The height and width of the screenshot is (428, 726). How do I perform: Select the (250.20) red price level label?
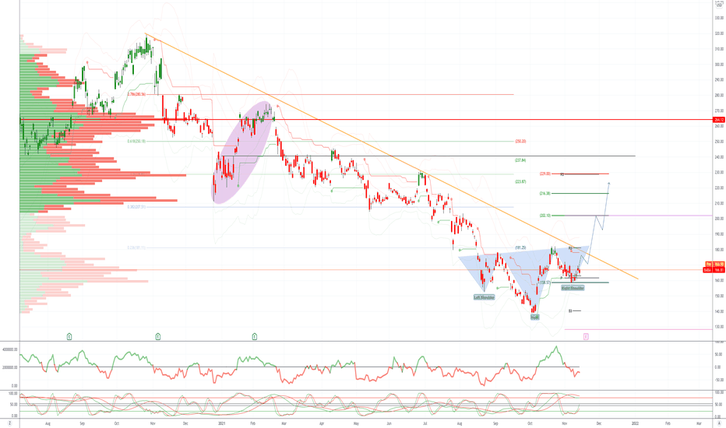pos(520,141)
